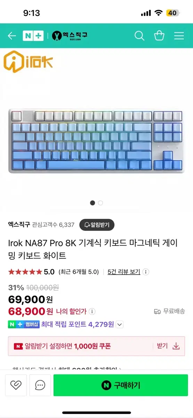Open the chat inquiry bubble icon
Image resolution: width=193 pixels, height=418 pixels.
coord(40,385)
